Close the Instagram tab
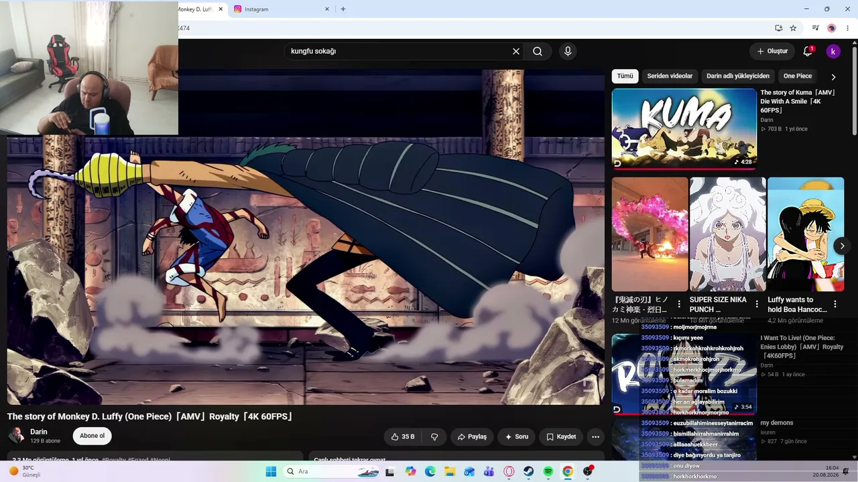Viewport: 858px width, 482px height. (327, 9)
